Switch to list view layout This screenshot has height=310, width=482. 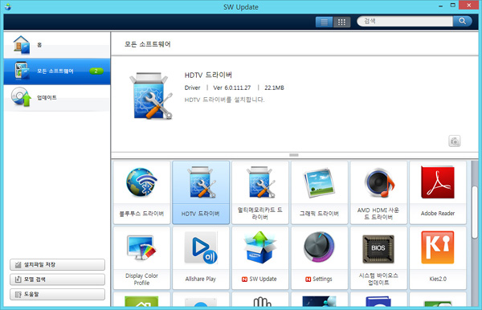(324, 22)
